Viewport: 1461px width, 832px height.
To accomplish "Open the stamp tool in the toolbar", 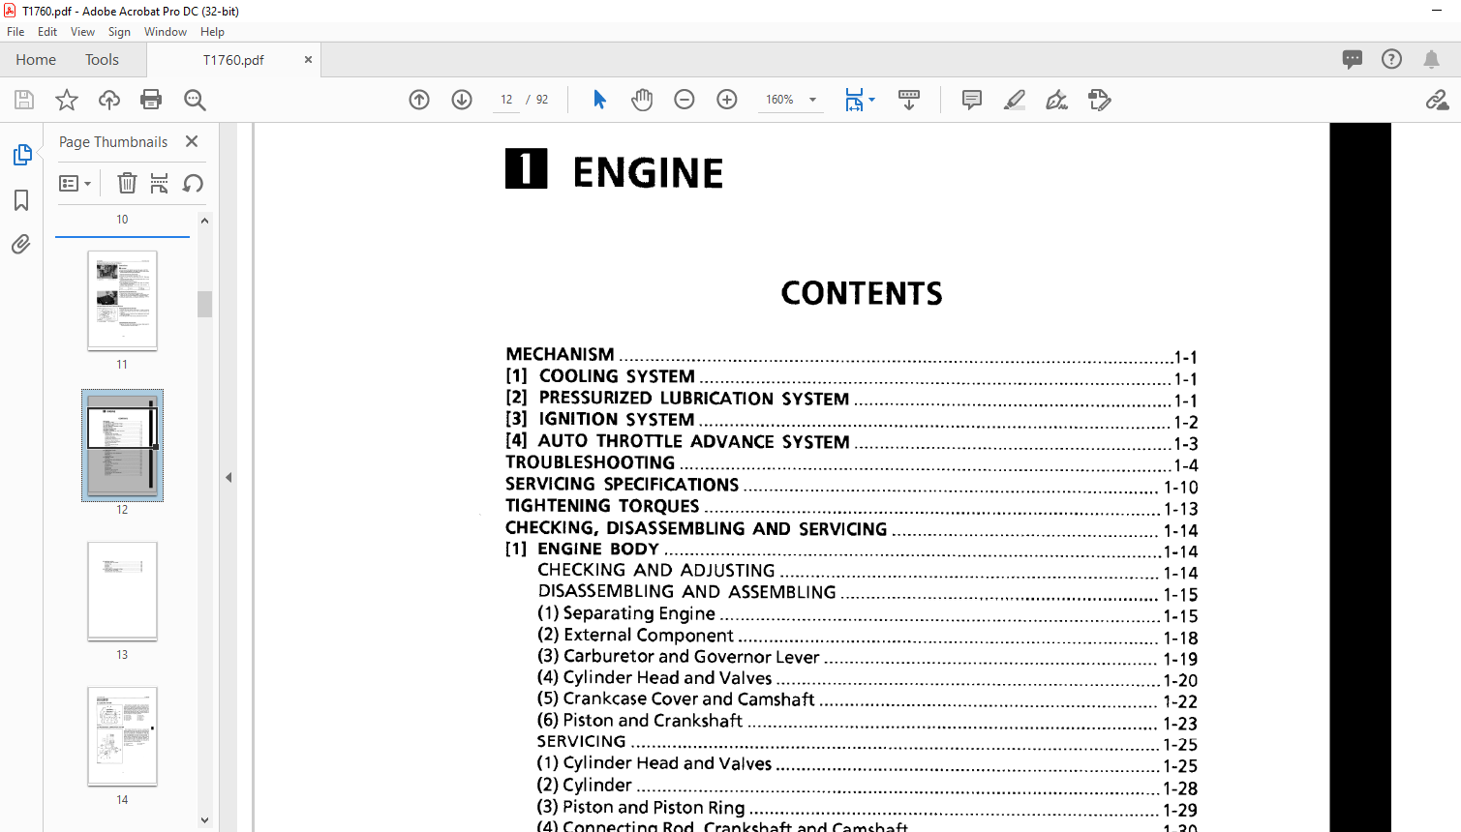I will click(x=1100, y=100).
